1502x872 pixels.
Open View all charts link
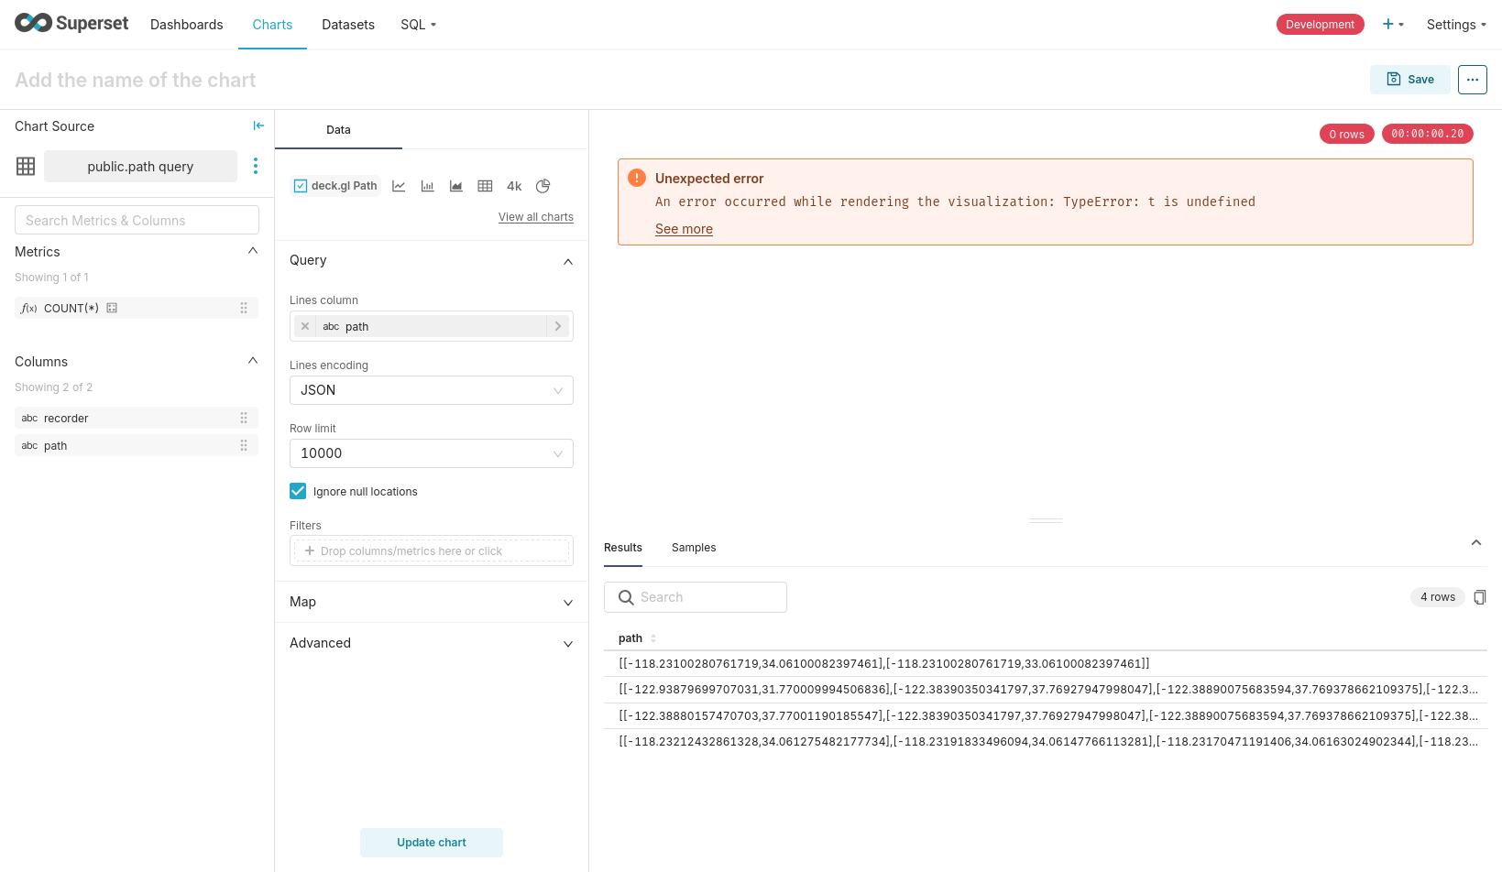[x=536, y=217]
